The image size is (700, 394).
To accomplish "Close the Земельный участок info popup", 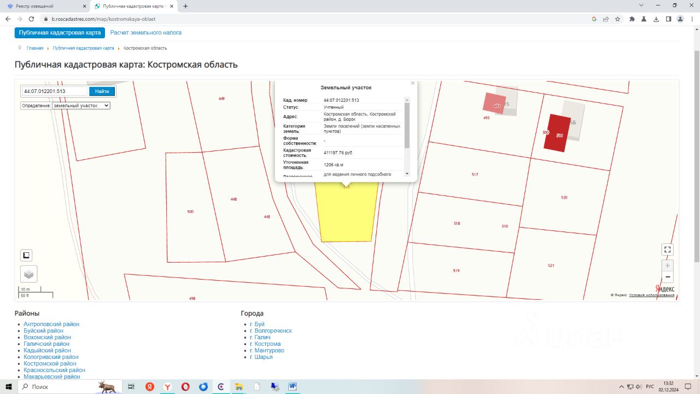I will coord(413,84).
